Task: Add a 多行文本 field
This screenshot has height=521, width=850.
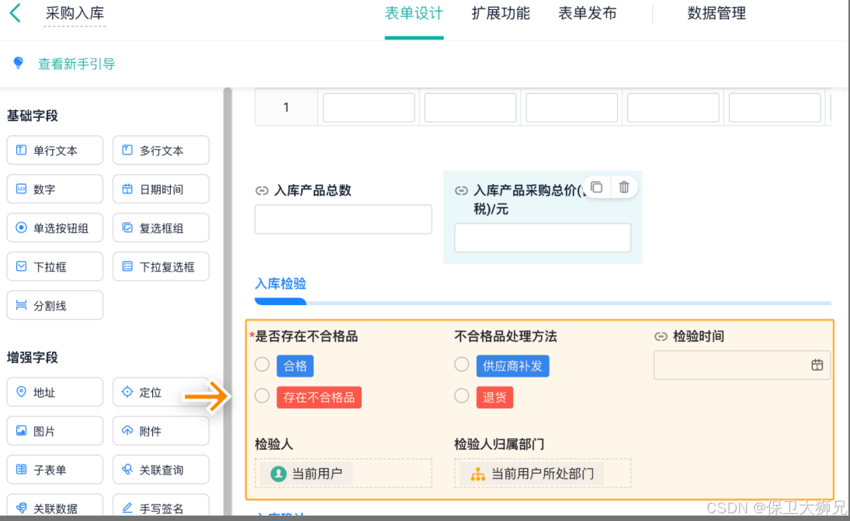Action: pyautogui.click(x=161, y=150)
